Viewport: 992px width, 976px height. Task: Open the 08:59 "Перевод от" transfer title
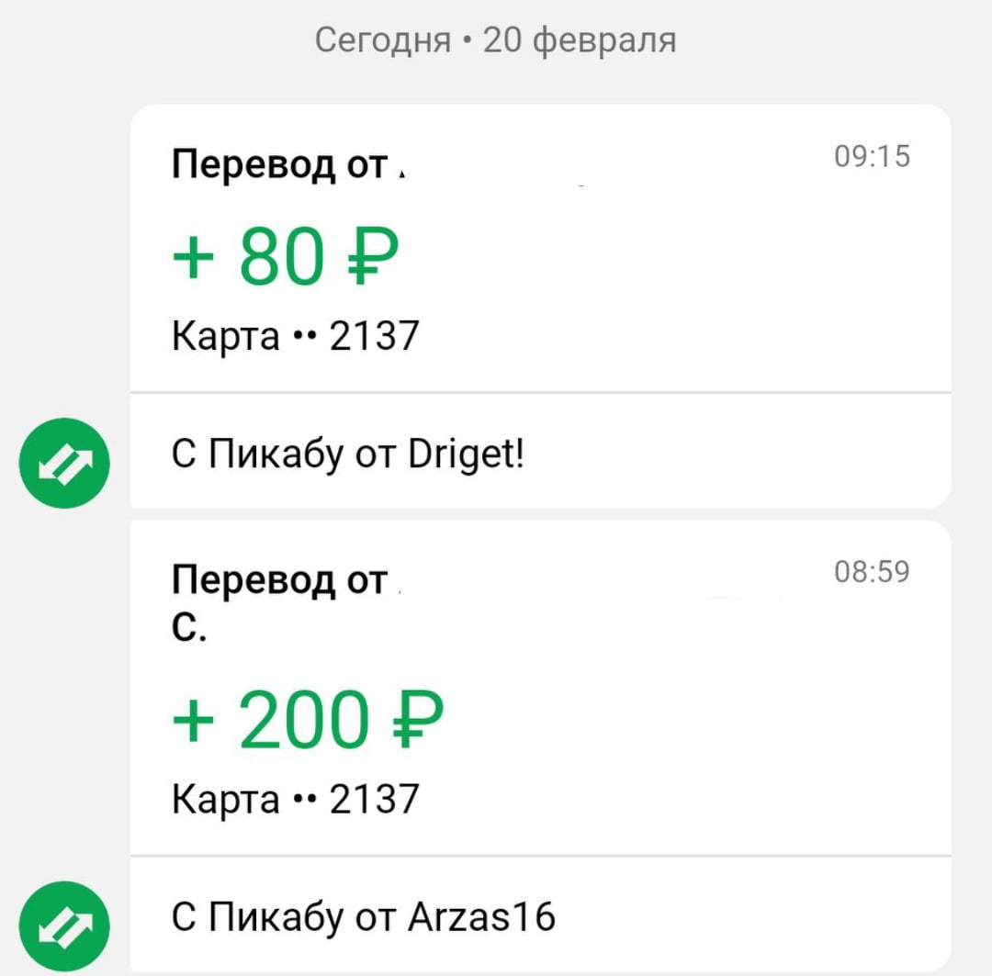tap(280, 581)
